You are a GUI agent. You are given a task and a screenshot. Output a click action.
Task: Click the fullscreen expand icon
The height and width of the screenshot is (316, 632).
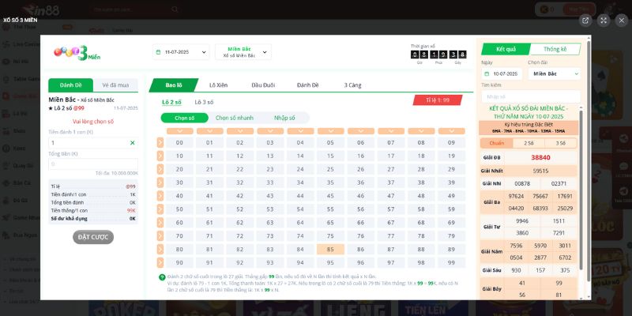coord(604,21)
